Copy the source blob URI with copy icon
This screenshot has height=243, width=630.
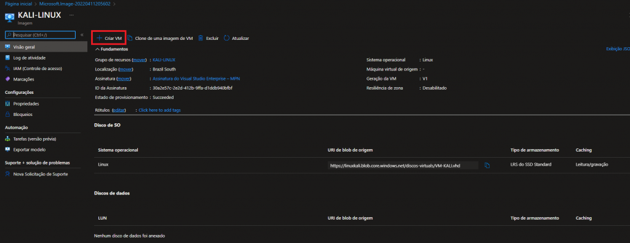(x=487, y=165)
